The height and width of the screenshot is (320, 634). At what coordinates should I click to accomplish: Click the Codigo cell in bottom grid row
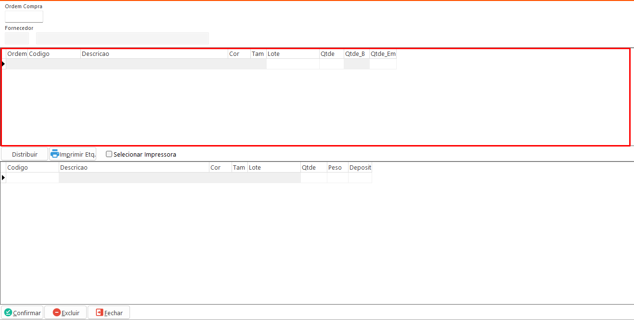[x=32, y=178]
